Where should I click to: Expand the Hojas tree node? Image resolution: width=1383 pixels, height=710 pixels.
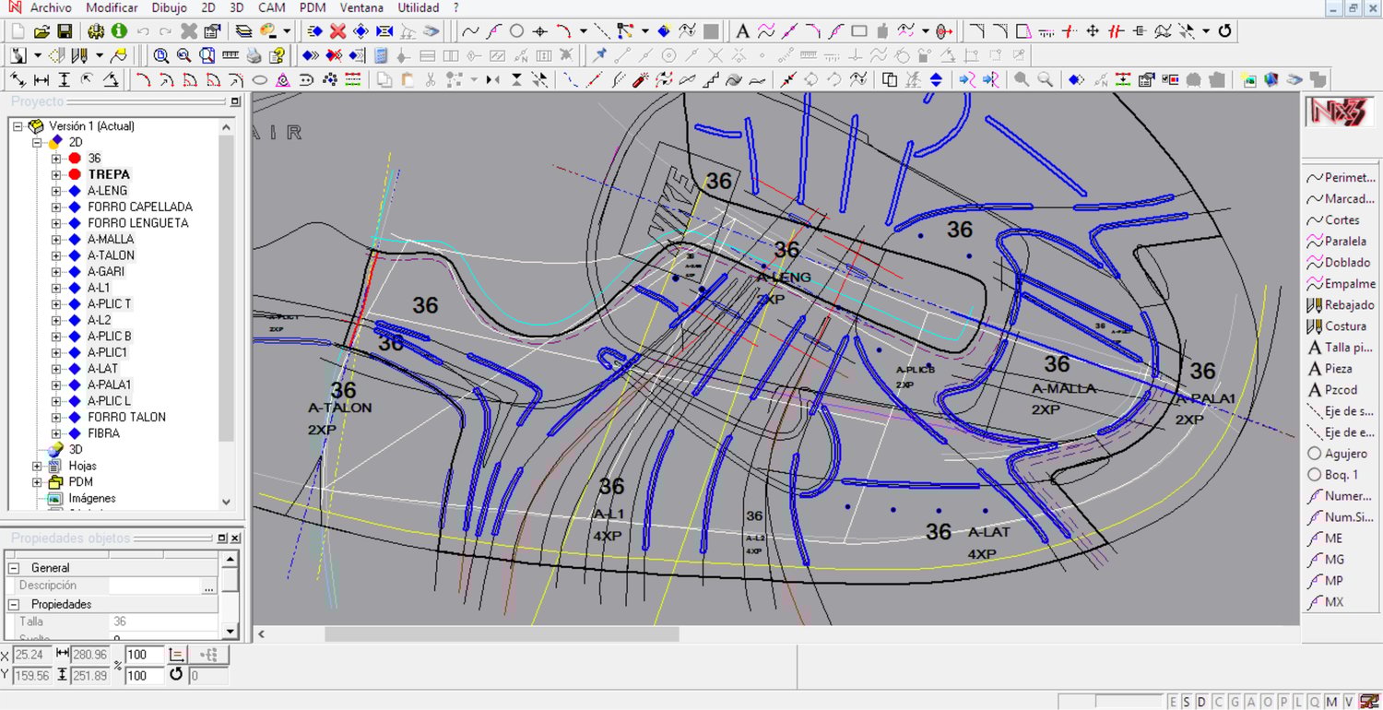click(x=38, y=466)
